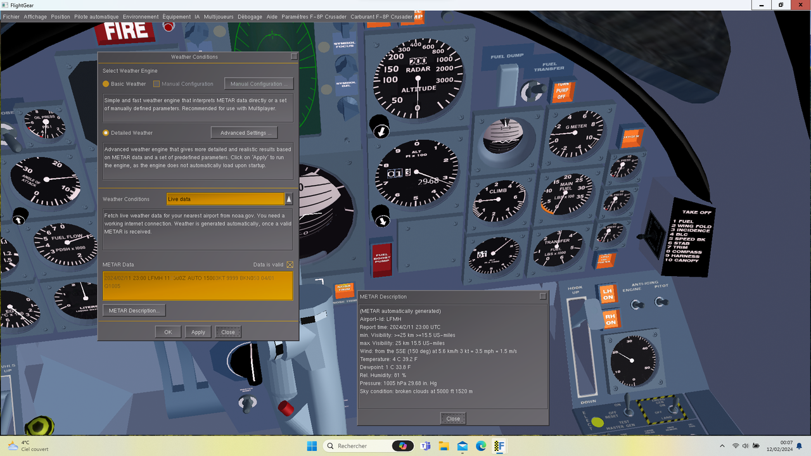The height and width of the screenshot is (456, 811).
Task: Open the Équipement menu
Action: tap(177, 17)
